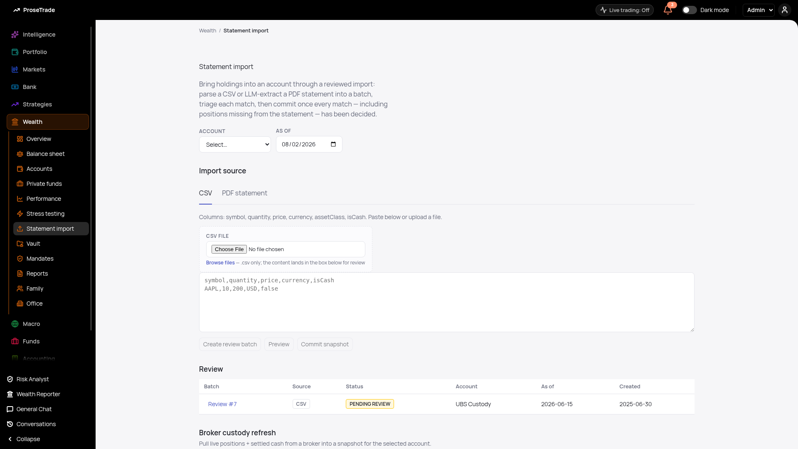Screen dimensions: 798x449
Task: Click the Status column header
Action: (x=355, y=387)
